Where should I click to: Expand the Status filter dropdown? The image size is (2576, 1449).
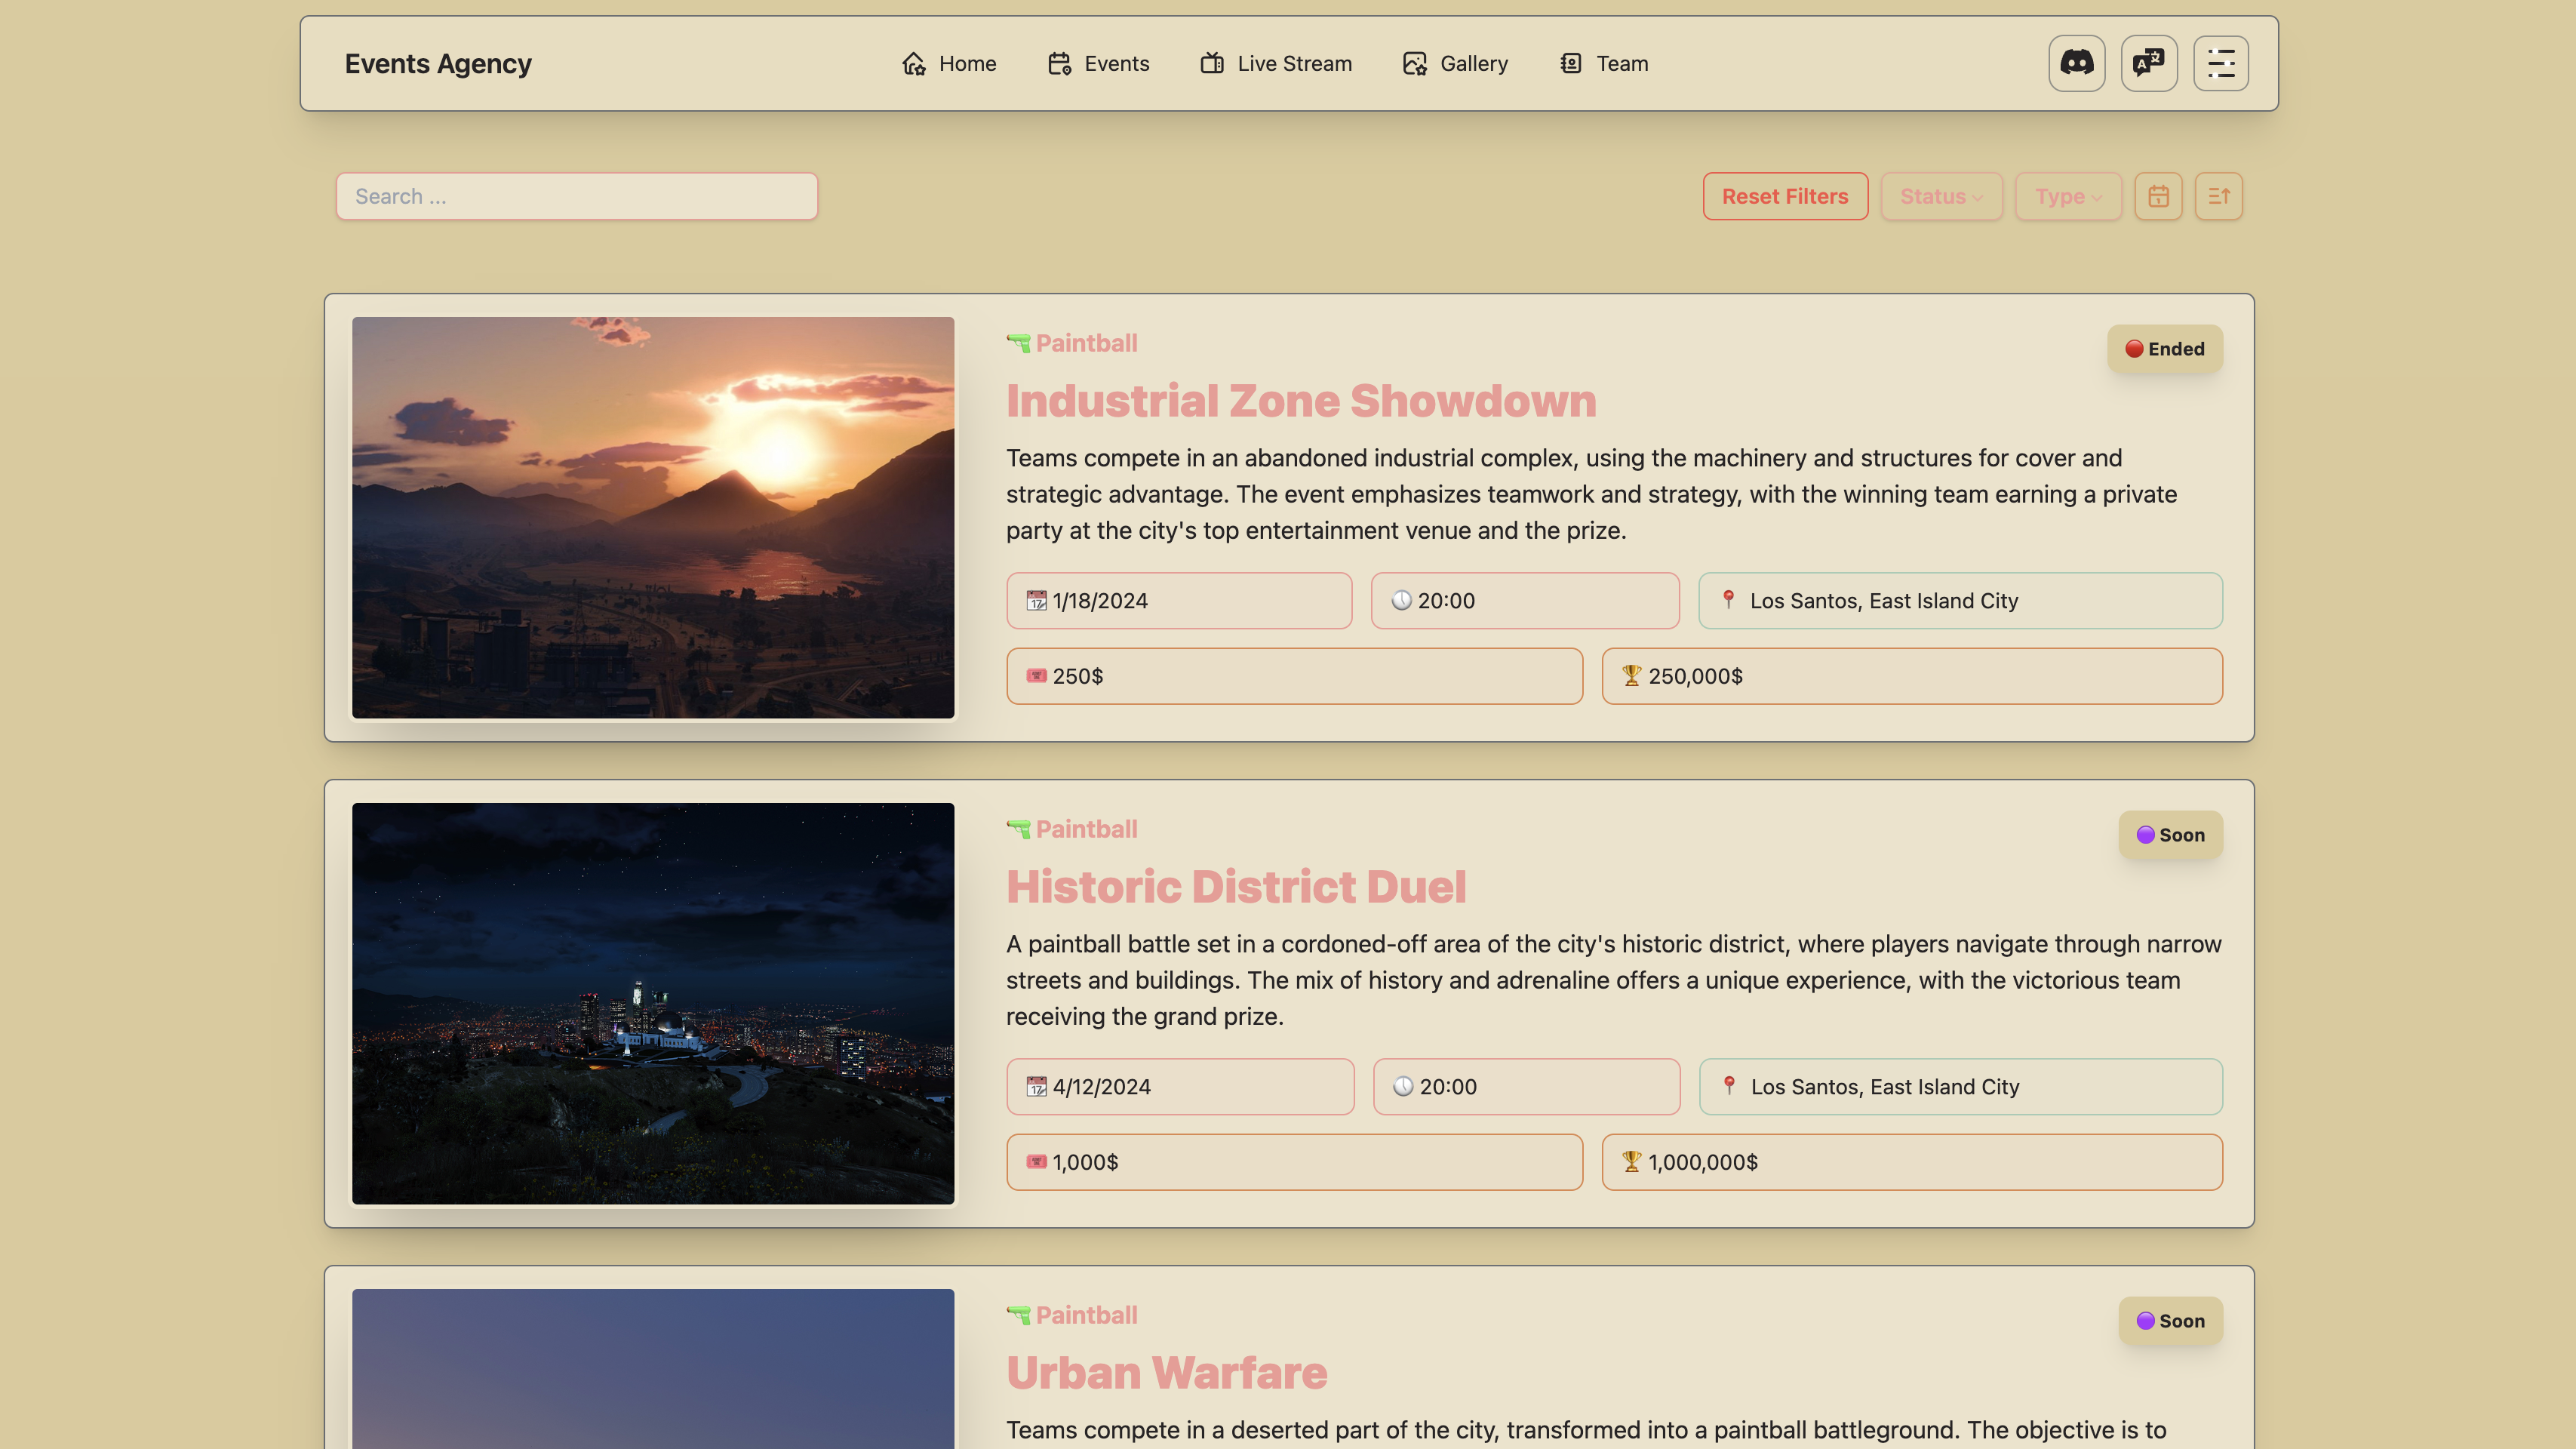[x=1940, y=196]
